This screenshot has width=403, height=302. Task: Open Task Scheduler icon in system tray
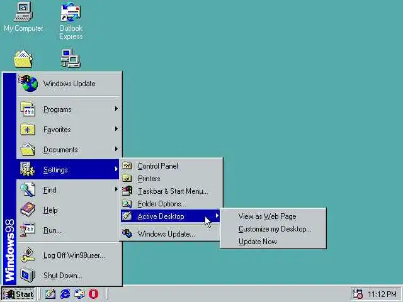coord(357,294)
